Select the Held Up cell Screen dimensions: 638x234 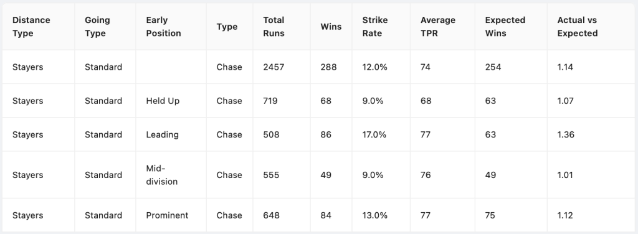[163, 101]
